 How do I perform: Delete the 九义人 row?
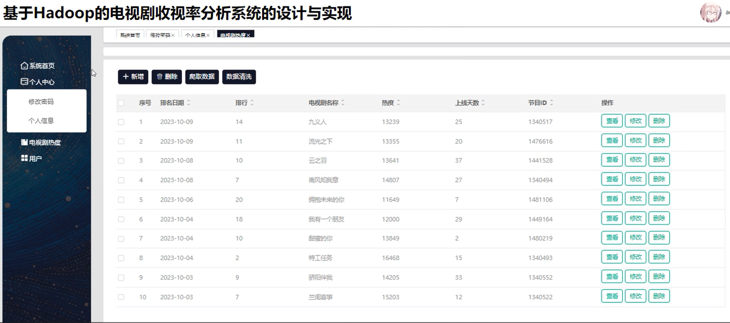659,121
